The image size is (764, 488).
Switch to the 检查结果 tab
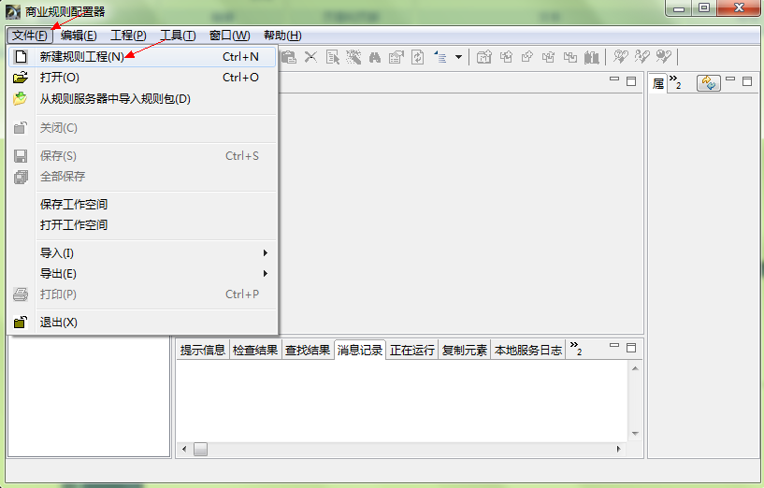(x=255, y=351)
